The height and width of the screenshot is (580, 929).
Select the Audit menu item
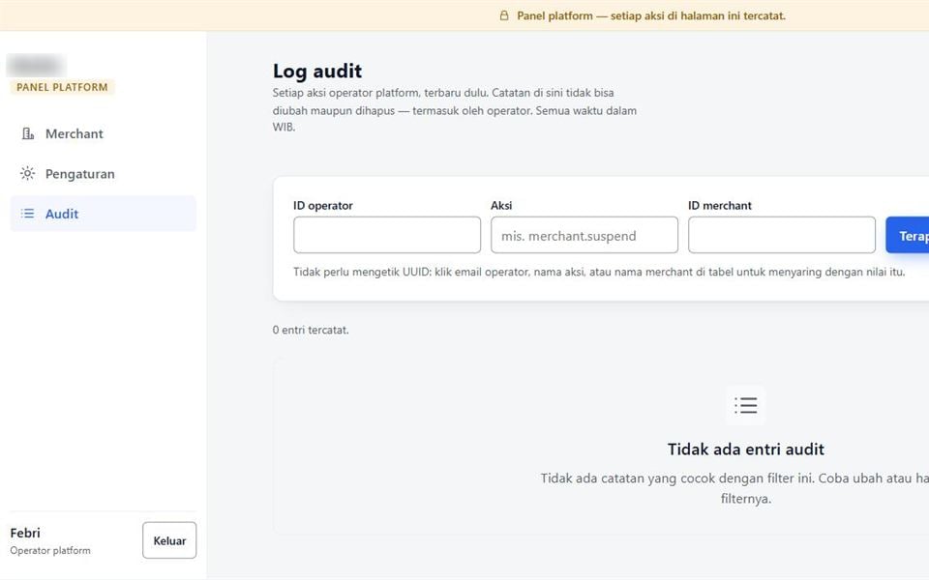tap(104, 214)
